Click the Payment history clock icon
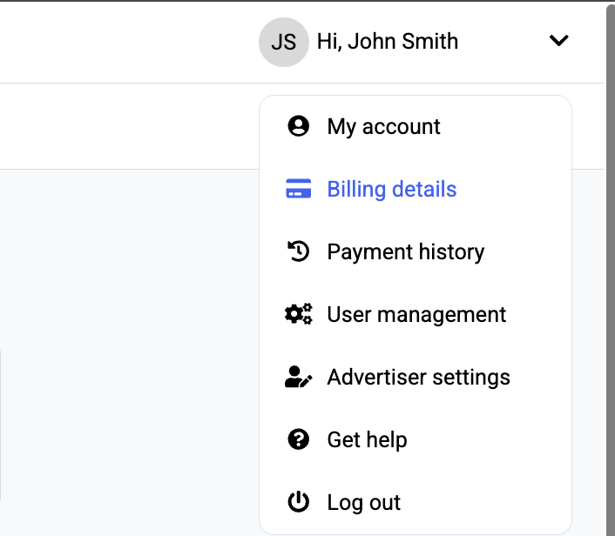This screenshot has height=536, width=615. click(x=299, y=251)
